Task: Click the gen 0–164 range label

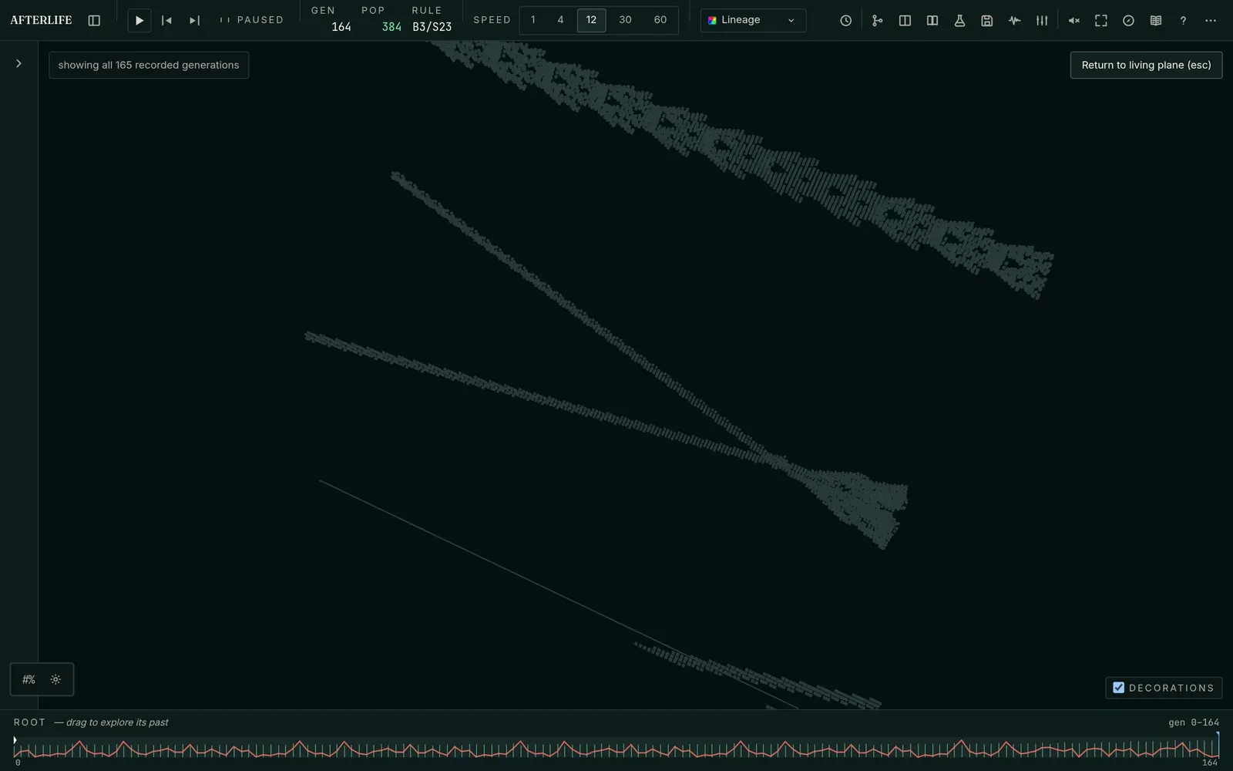Action: pos(1194,722)
